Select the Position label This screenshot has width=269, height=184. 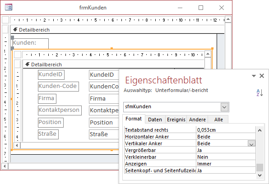pyautogui.click(x=51, y=122)
